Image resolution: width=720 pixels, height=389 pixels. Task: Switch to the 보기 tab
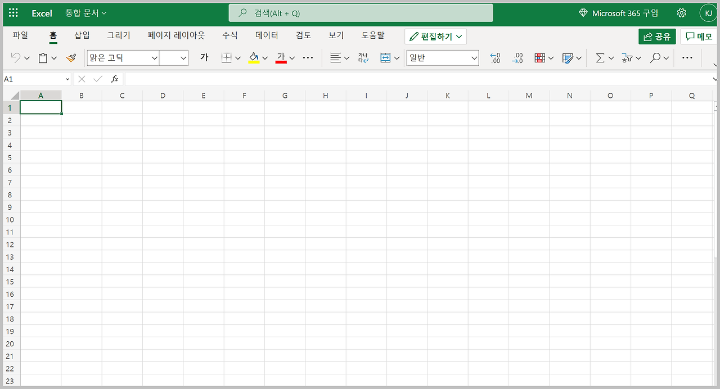click(x=336, y=35)
